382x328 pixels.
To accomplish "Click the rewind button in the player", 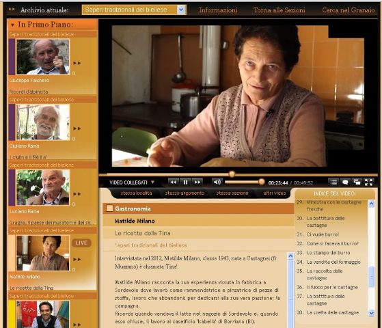I will tap(173, 182).
